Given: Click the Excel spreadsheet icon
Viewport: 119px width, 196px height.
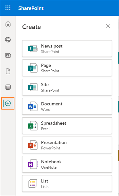Looking at the screenshot, I should (x=33, y=126).
